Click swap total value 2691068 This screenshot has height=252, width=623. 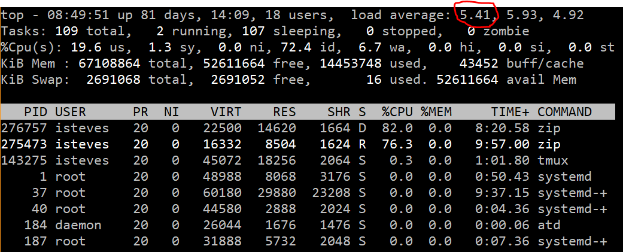coord(113,80)
